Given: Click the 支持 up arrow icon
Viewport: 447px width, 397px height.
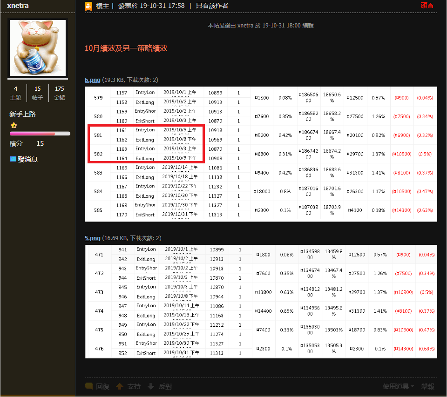Looking at the screenshot, I should coord(120,386).
